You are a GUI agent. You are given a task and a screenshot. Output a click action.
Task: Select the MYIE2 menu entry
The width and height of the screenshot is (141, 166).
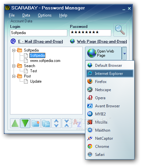[110, 114]
